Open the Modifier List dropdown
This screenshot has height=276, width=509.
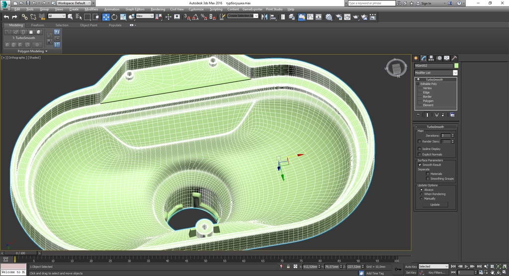pyautogui.click(x=435, y=73)
